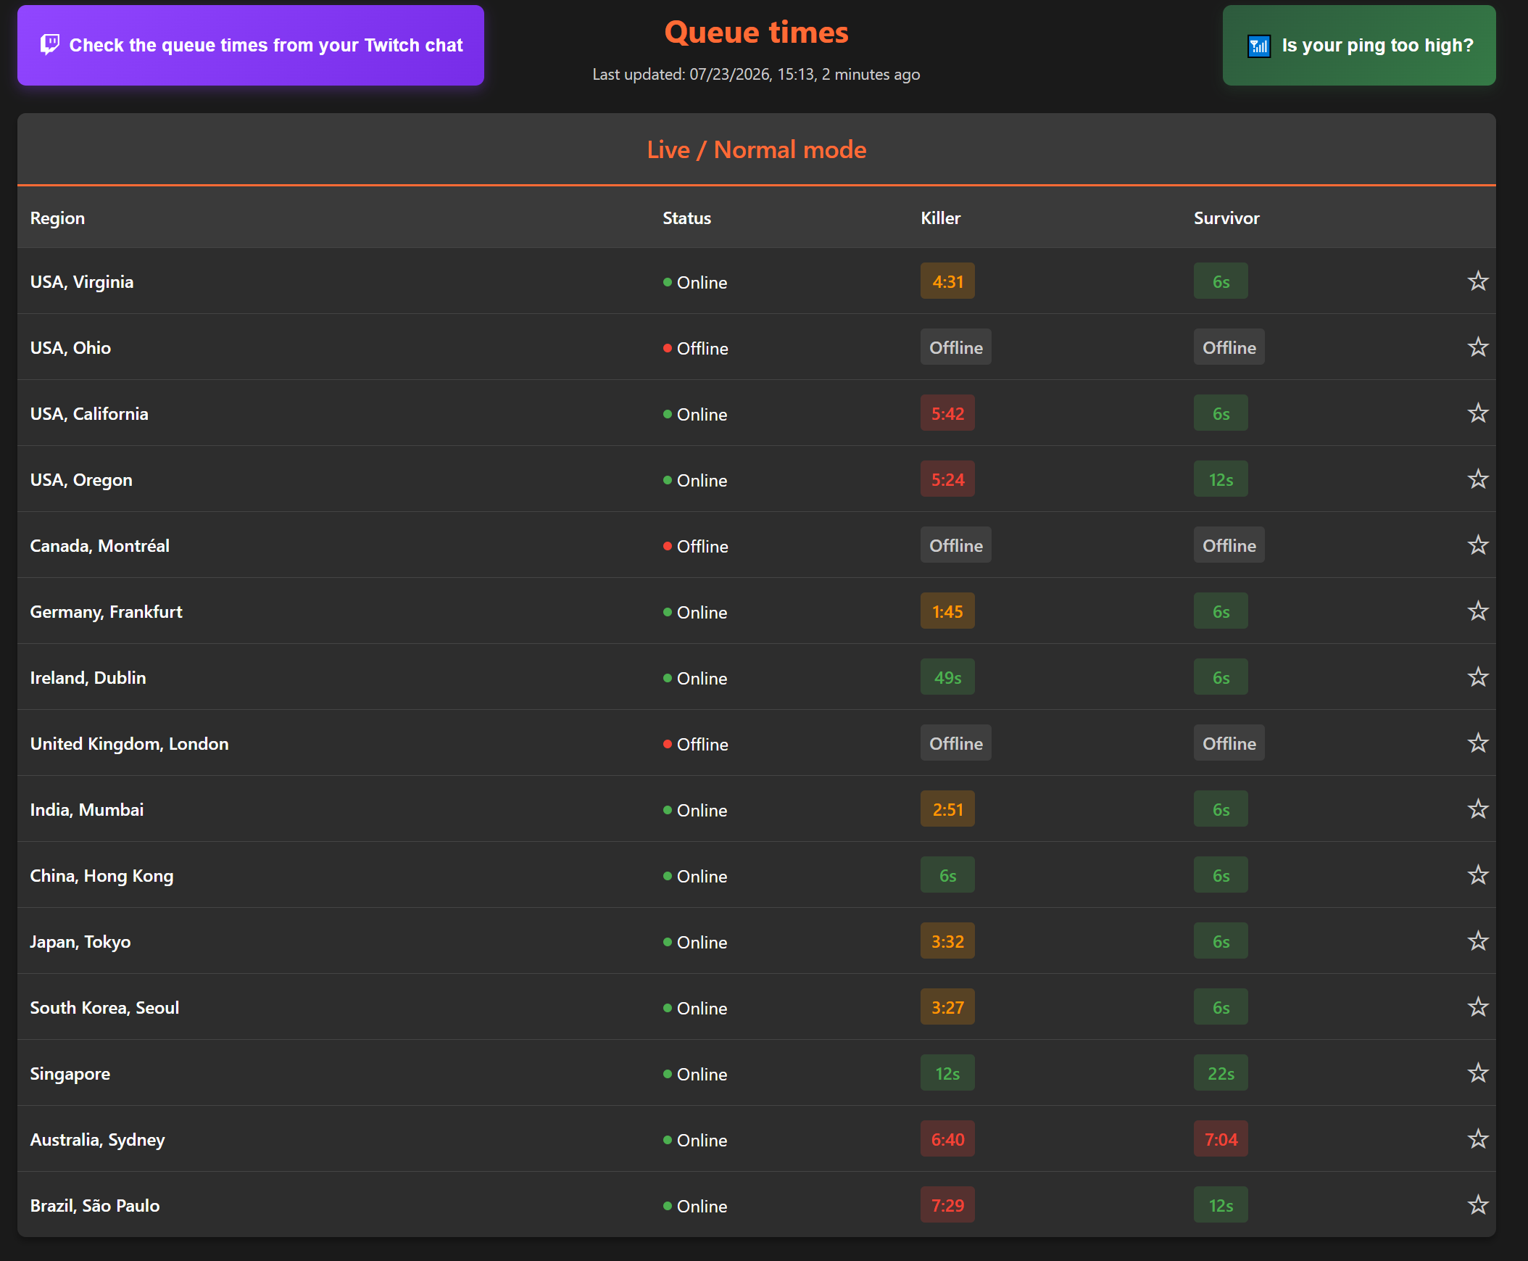Click the 3:32 Tokyo killer time
Image resolution: width=1528 pixels, height=1261 pixels.
point(947,941)
